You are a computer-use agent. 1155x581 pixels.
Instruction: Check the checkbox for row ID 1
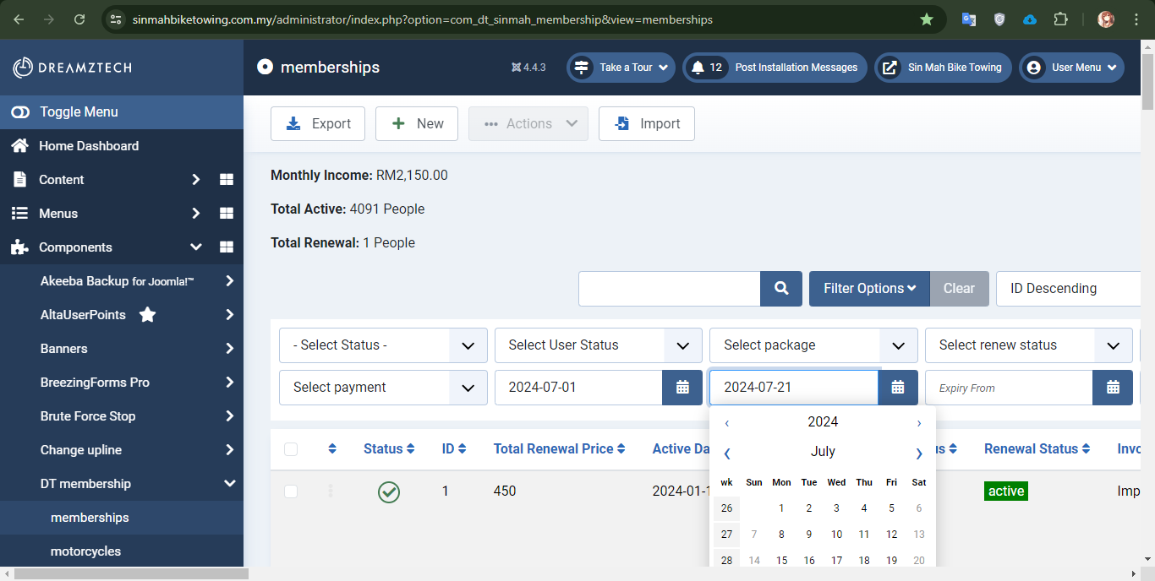click(x=291, y=491)
